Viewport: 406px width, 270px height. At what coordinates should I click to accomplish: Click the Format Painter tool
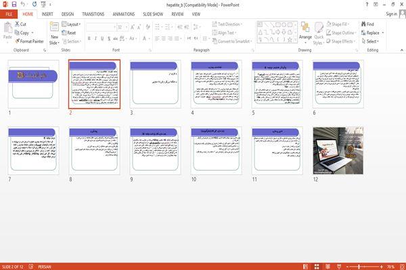(x=29, y=41)
